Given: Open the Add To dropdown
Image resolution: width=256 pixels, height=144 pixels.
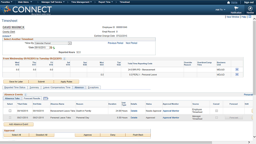Looking at the screenshot, I should tap(220, 10).
